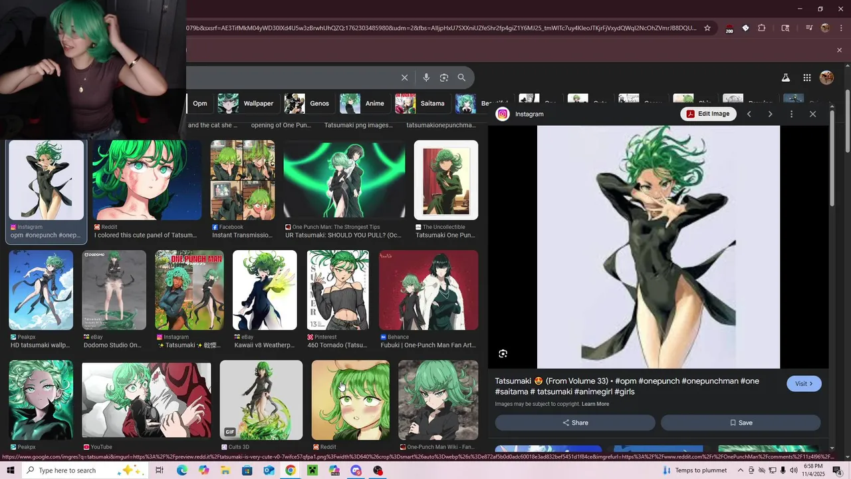
Task: Open the Facebook Instant Transmission thumbnail
Action: click(243, 180)
